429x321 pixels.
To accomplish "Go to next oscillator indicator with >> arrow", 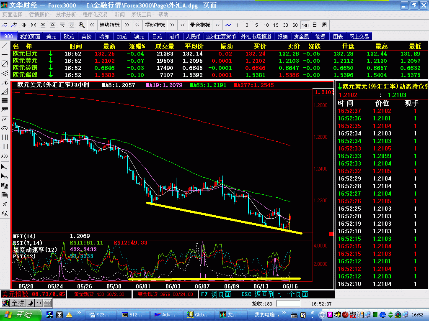I will click(172, 25).
